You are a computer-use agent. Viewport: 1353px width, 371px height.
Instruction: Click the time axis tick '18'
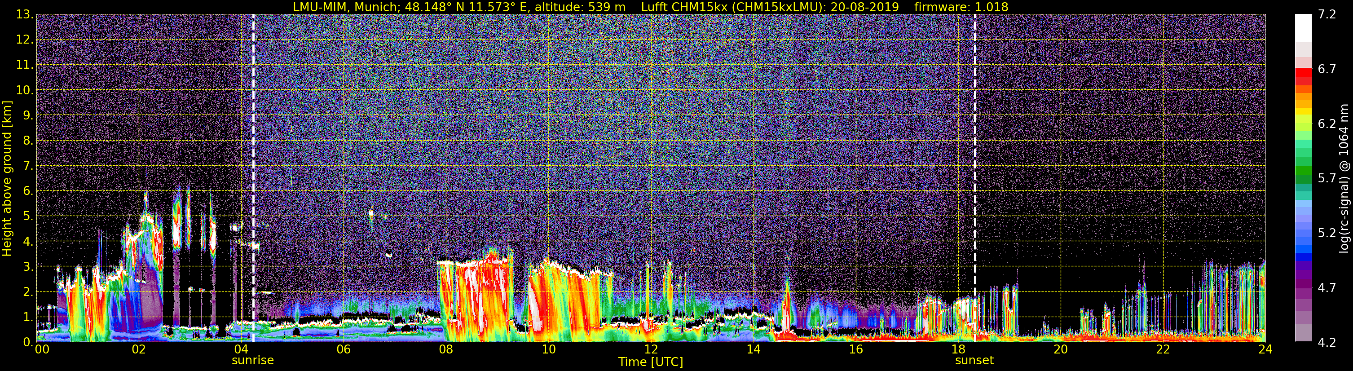coord(958,349)
